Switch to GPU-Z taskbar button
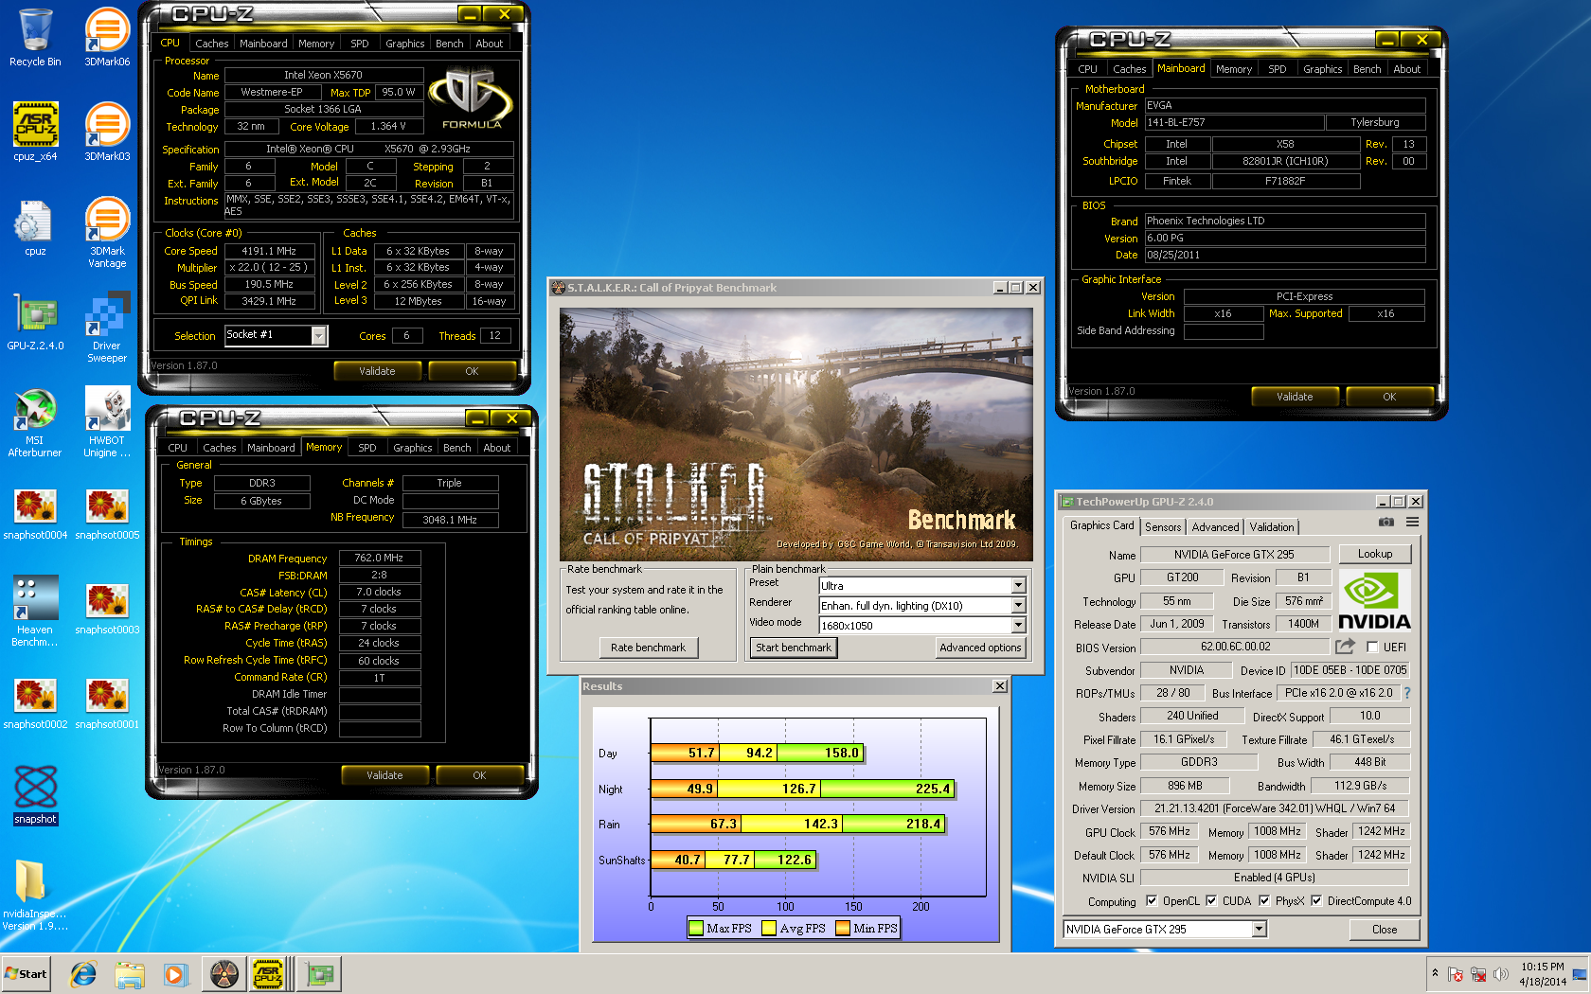Image resolution: width=1591 pixels, height=994 pixels. tap(320, 974)
